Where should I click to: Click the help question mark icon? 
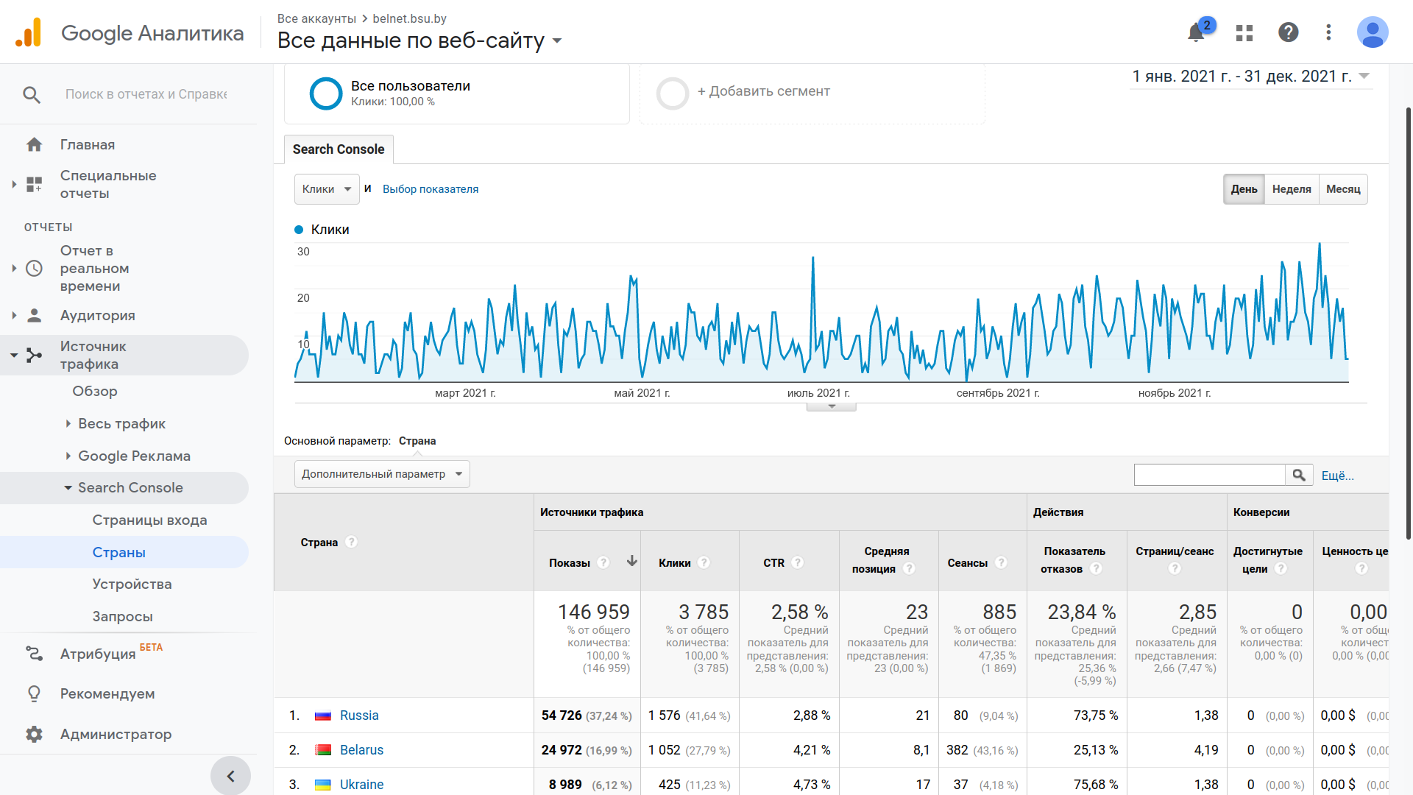click(1288, 32)
